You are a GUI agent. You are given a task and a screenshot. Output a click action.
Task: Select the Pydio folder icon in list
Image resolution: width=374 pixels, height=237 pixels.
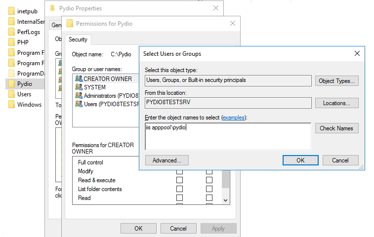11,83
